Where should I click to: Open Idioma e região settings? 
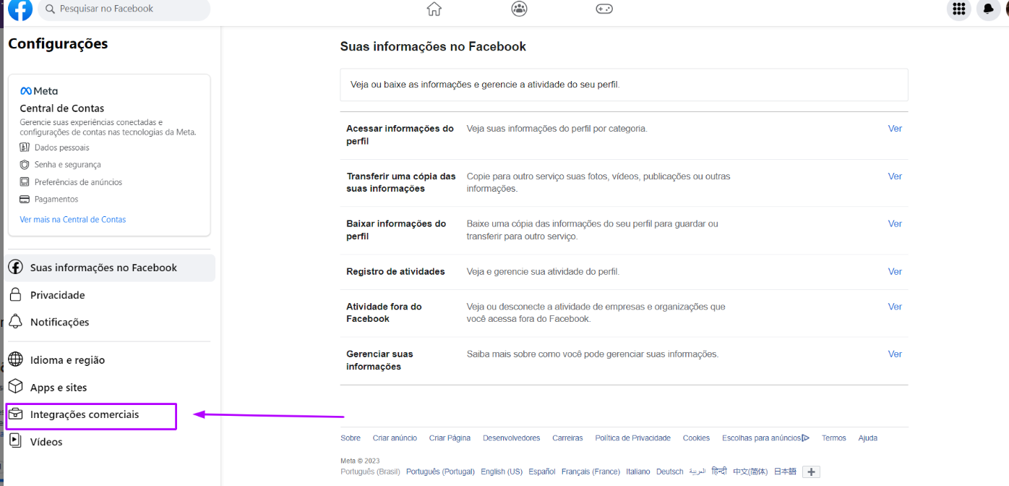click(110, 359)
